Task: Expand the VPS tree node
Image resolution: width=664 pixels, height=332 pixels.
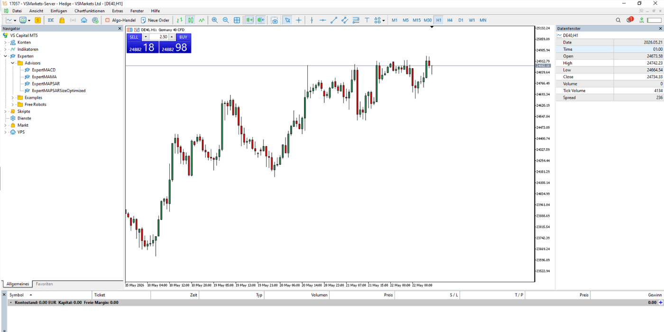Action: 6,132
